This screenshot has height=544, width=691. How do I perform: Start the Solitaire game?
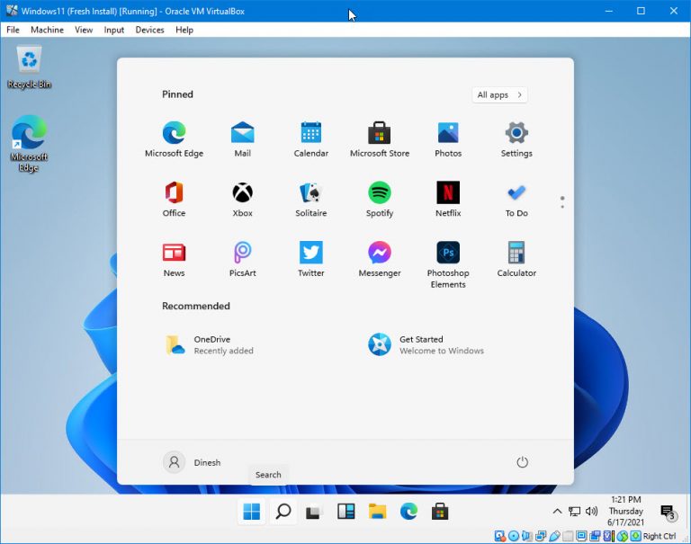[311, 199]
